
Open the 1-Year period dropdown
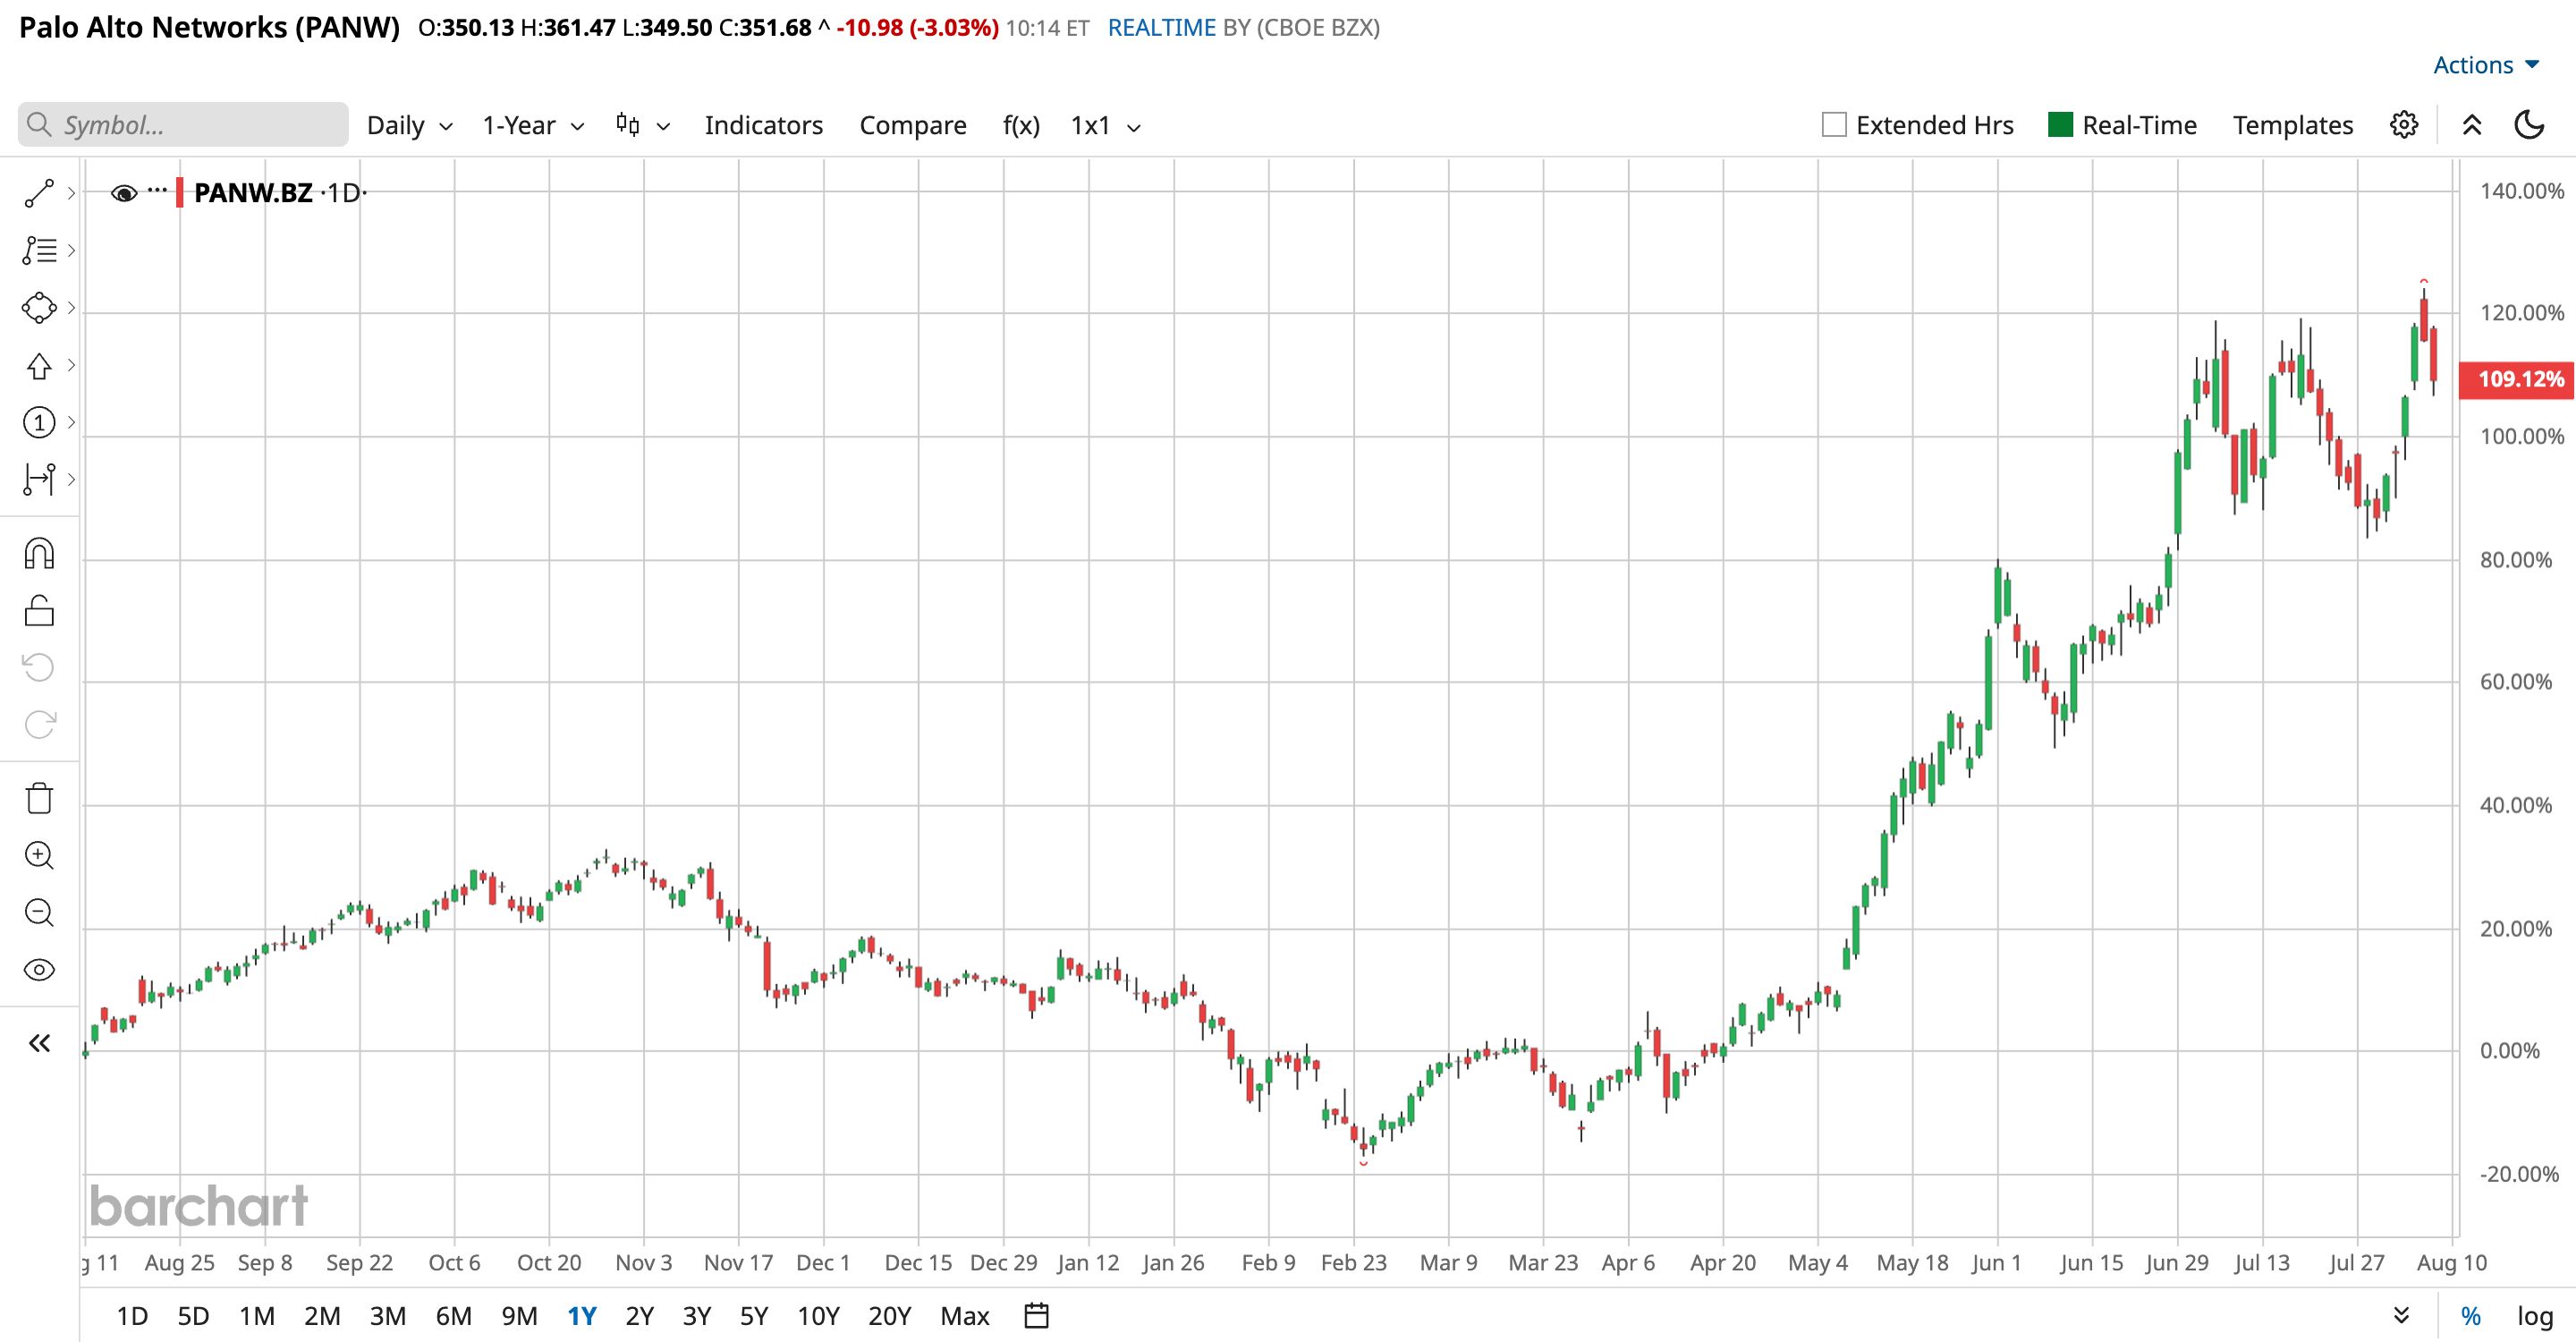(533, 125)
